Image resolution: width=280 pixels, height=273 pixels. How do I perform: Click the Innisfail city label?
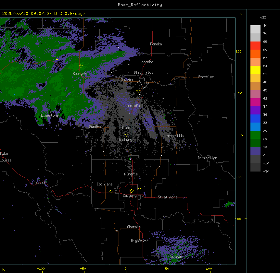(x=135, y=106)
